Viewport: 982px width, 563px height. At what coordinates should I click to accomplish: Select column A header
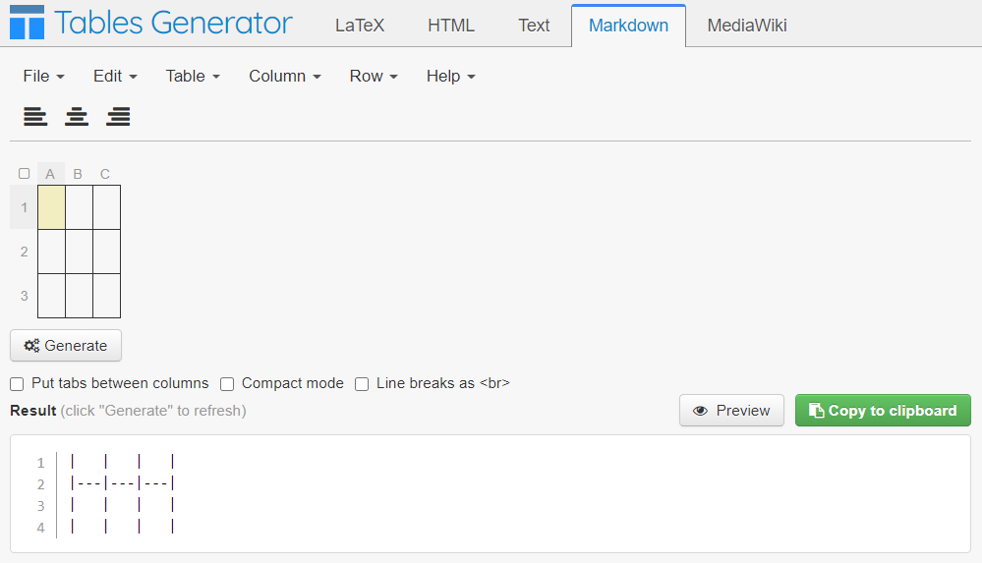[51, 174]
